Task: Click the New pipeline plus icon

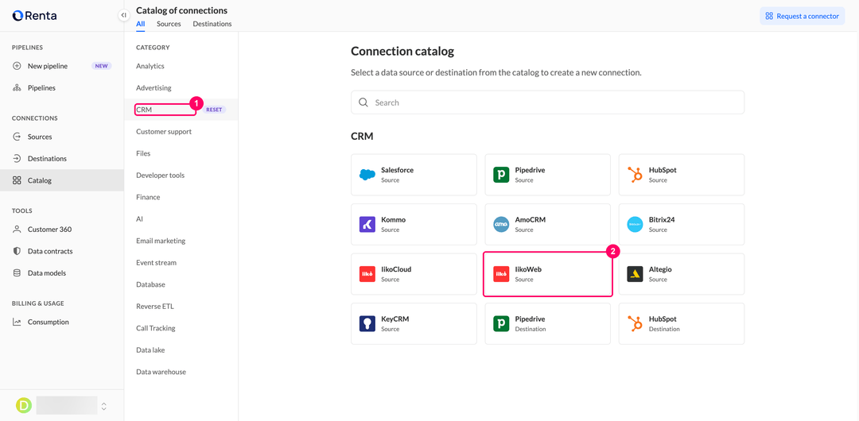Action: (x=17, y=66)
